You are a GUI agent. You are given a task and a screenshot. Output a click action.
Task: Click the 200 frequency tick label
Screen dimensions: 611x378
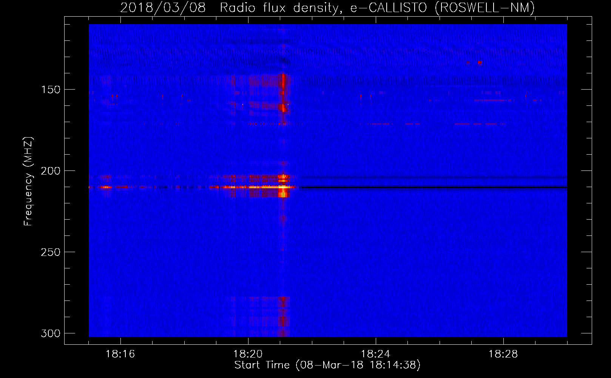point(50,171)
